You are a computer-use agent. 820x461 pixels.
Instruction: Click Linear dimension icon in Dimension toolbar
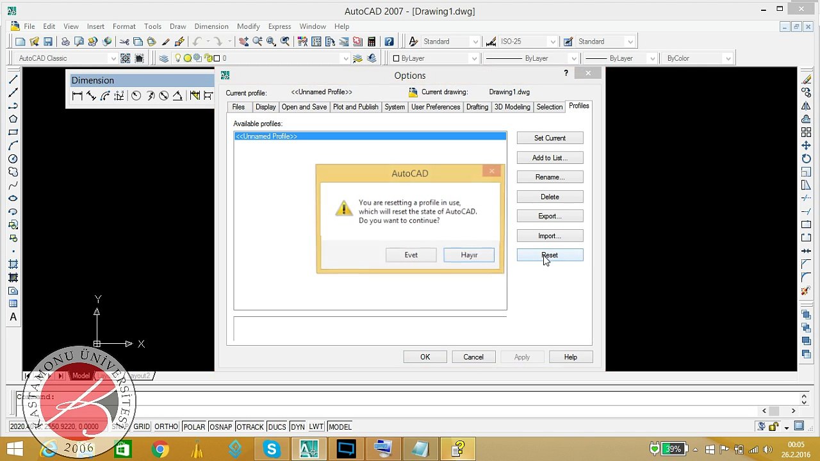(78, 96)
